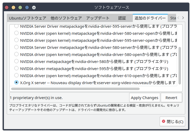Click the red window close dot
192x133 pixels.
[7, 7]
